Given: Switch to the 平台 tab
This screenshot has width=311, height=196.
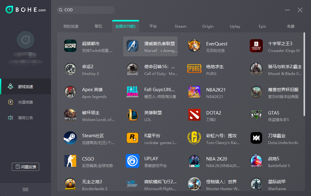Looking at the screenshot, I should click(x=153, y=26).
